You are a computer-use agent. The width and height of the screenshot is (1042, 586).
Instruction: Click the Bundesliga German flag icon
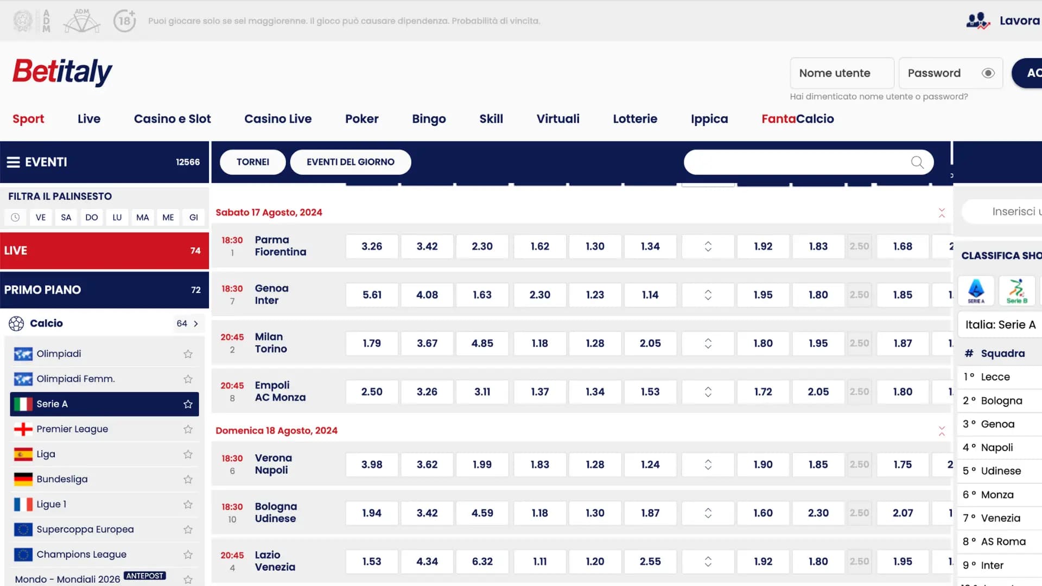click(x=23, y=479)
